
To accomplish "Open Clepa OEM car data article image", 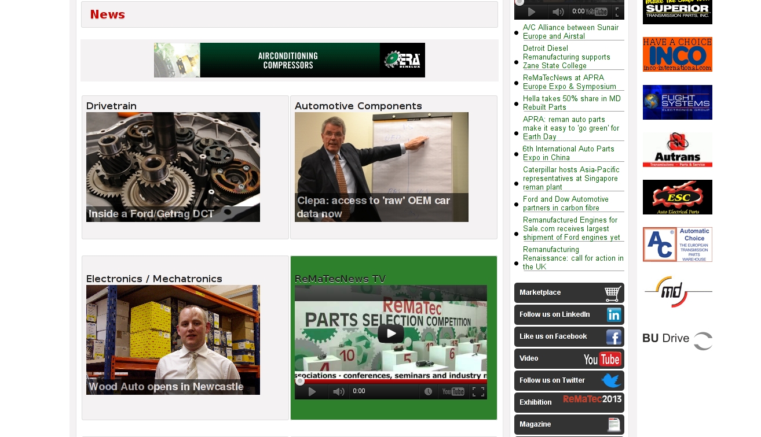I will [x=382, y=167].
